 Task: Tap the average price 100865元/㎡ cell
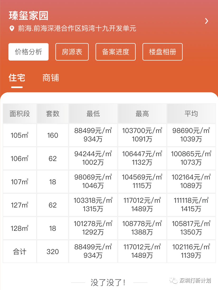[191, 159]
